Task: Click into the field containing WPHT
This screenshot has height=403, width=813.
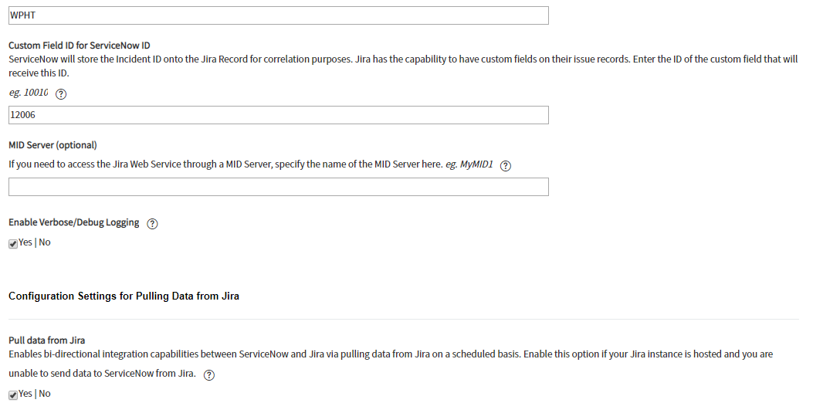Action: [x=279, y=15]
